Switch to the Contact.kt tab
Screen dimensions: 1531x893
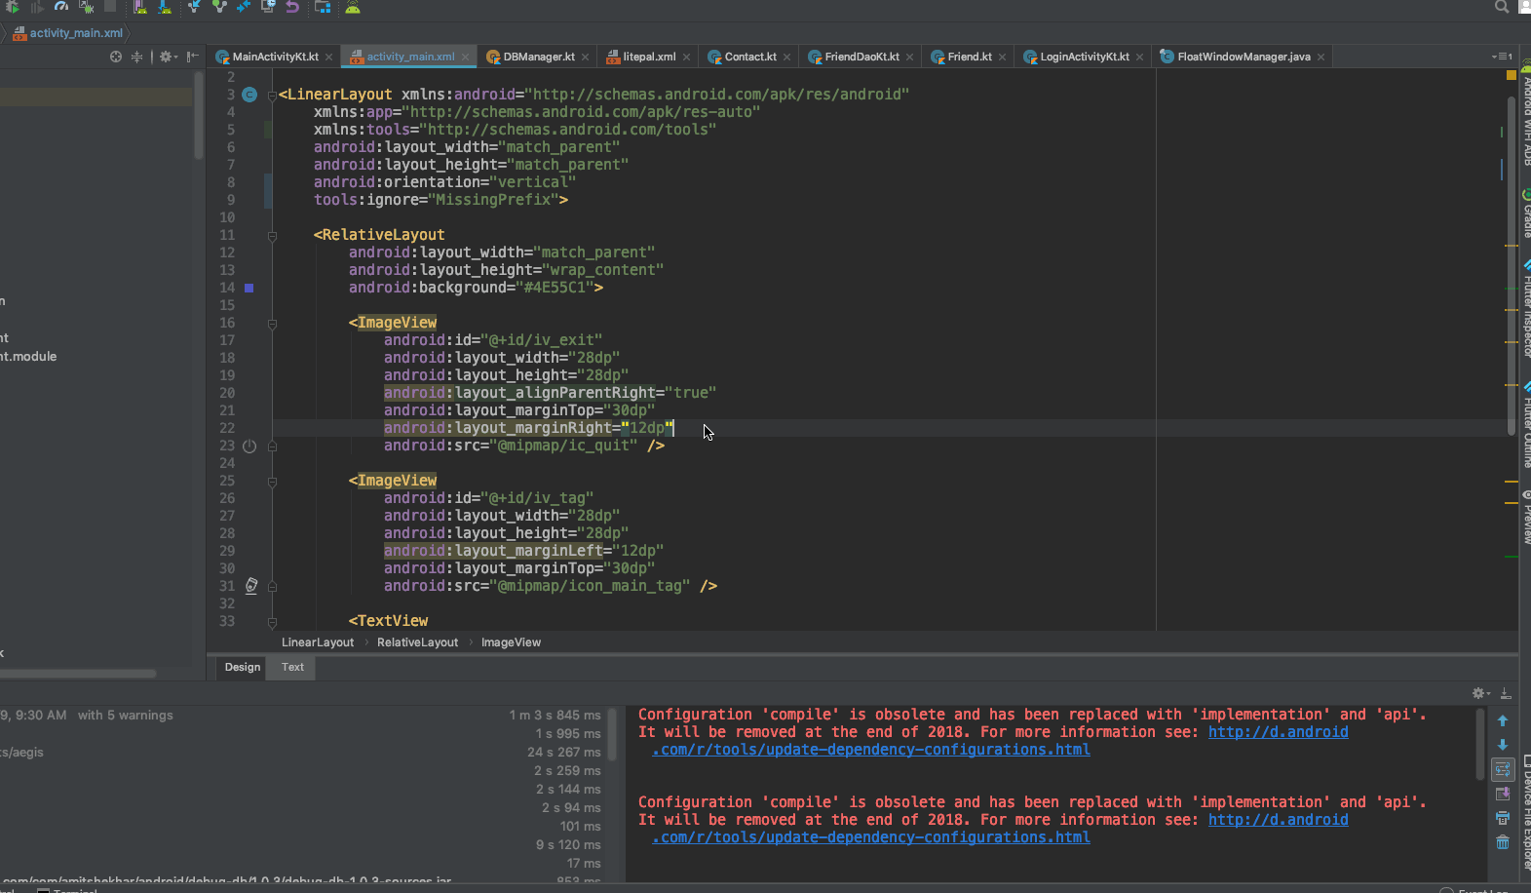750,57
